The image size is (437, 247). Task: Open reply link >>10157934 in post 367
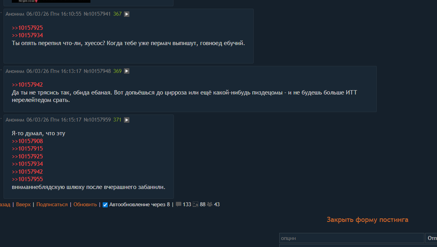[27, 35]
